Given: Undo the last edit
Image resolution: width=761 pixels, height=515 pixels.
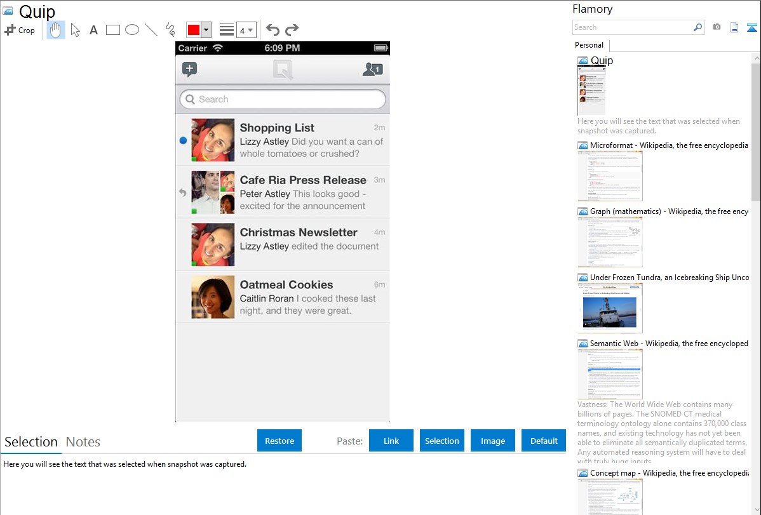Looking at the screenshot, I should coord(273,30).
